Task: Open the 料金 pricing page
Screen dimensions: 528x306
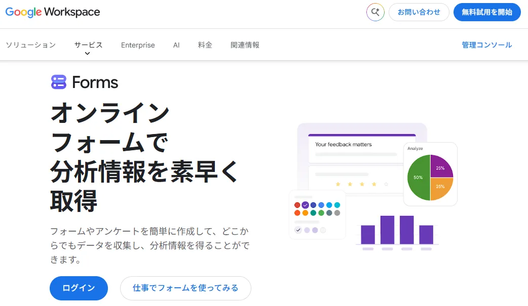Action: [x=205, y=45]
